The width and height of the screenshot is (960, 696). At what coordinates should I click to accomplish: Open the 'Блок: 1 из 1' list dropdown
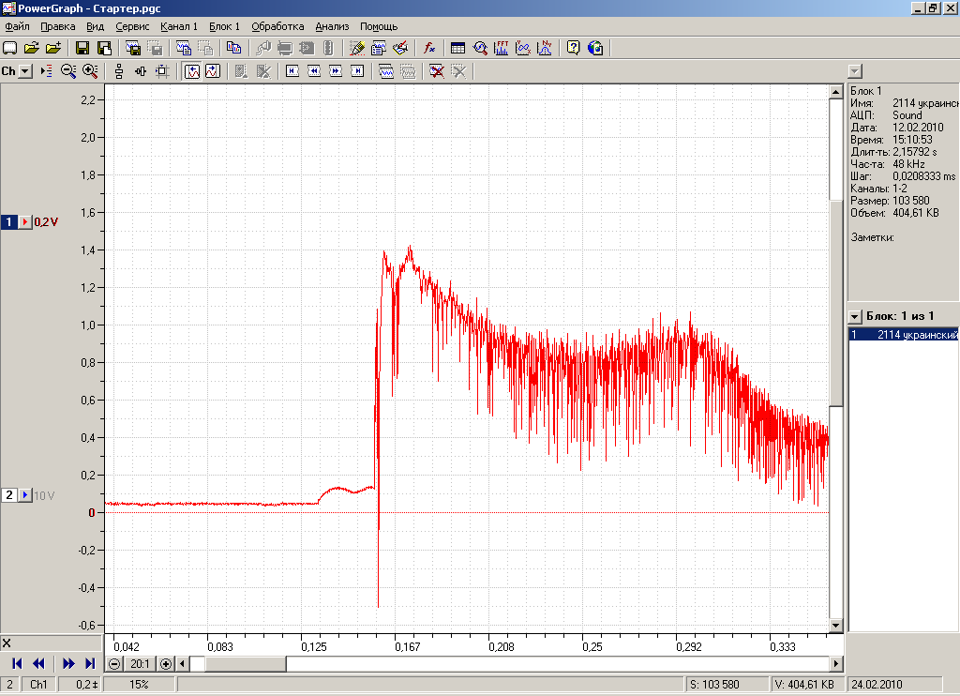[855, 316]
